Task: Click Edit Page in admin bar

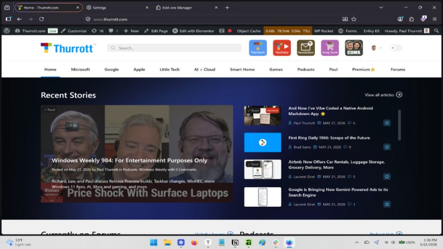Action: pos(156,31)
